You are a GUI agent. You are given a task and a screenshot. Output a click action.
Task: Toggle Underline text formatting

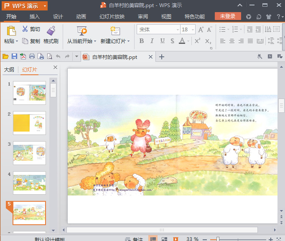(162, 41)
